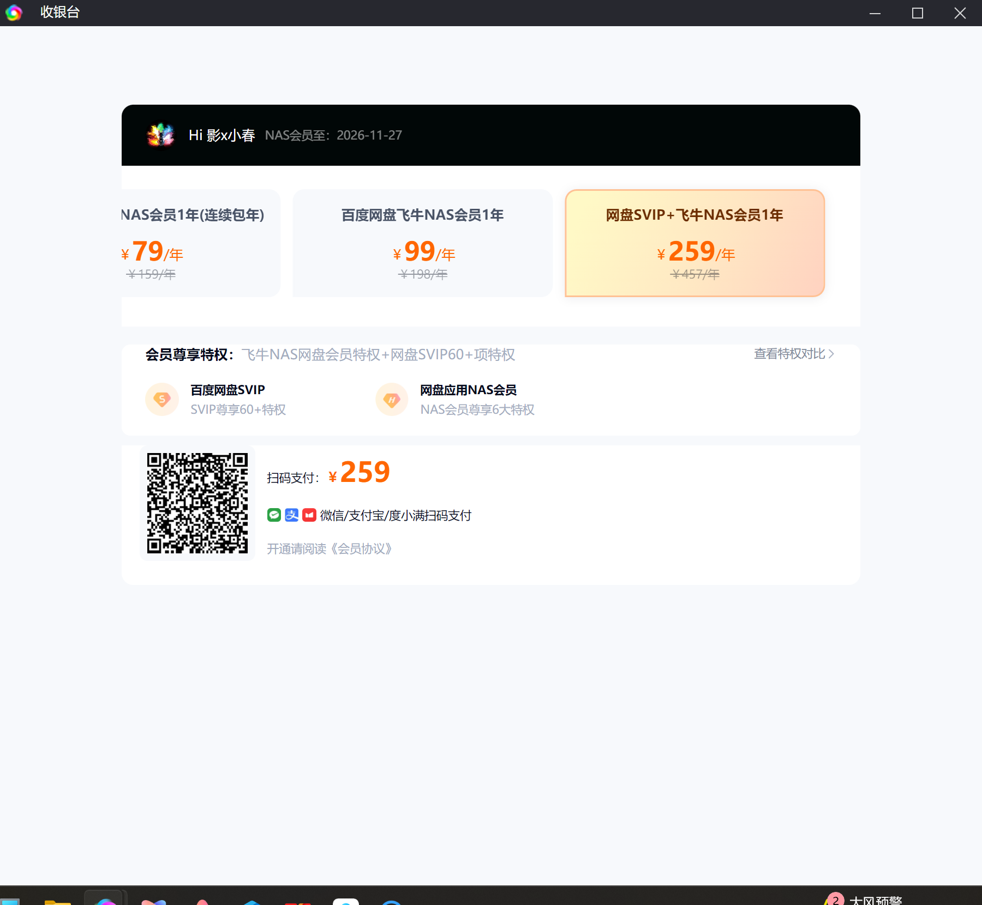Click the user avatar beside Hi 影x小春
The image size is (982, 905).
point(160,135)
